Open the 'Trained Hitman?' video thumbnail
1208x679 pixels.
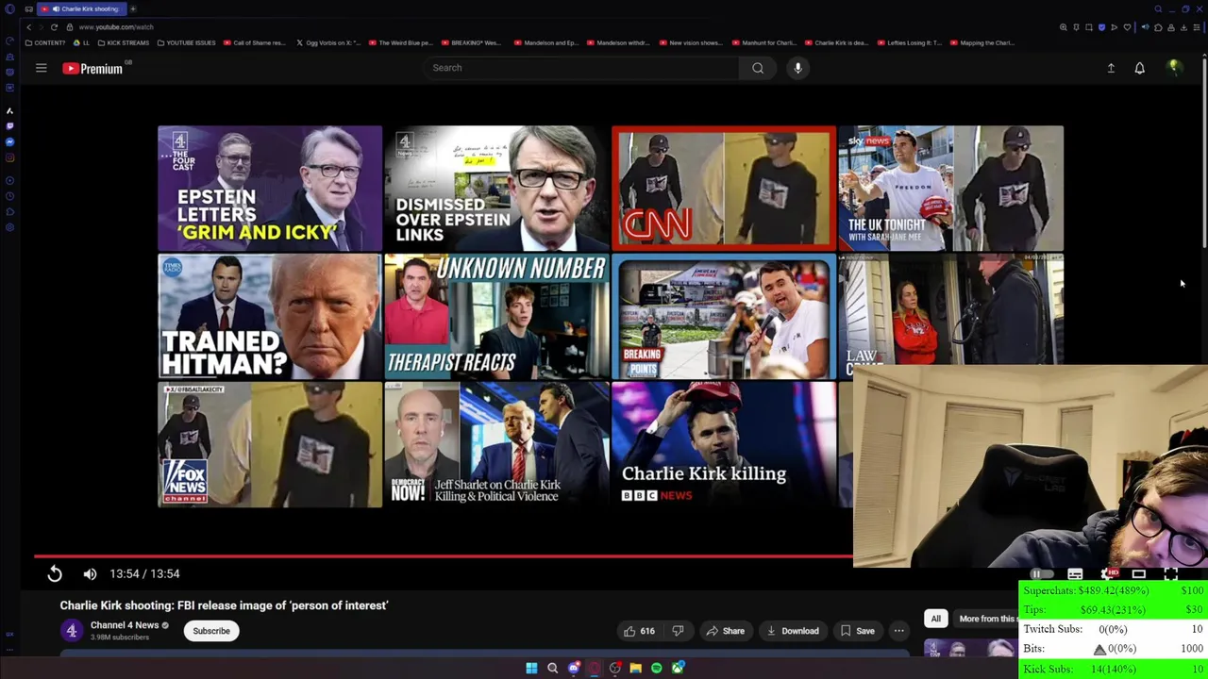270,317
